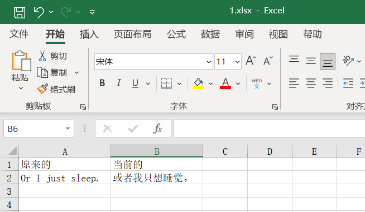
Task: Toggle italic formatting
Action: 119,83
